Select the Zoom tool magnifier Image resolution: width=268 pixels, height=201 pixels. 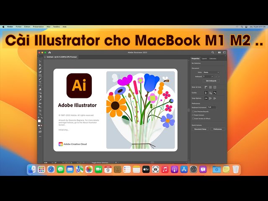point(40,114)
